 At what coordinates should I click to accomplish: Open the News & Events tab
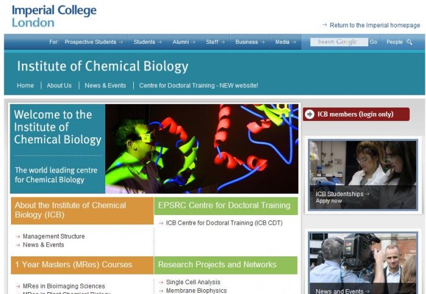(x=105, y=86)
